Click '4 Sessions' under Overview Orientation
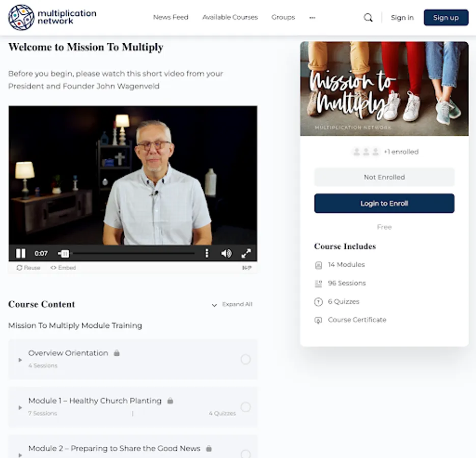476x458 pixels. click(43, 365)
